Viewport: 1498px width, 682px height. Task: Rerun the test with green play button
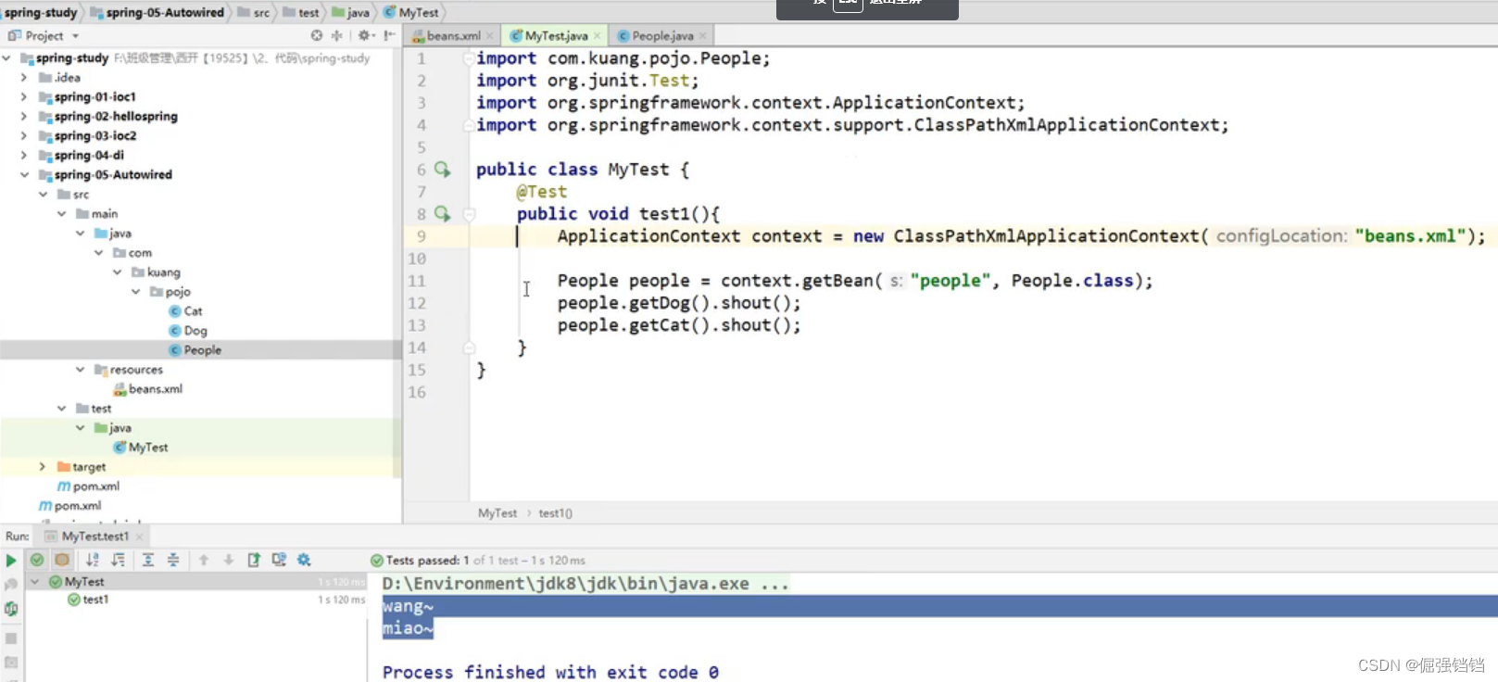[11, 560]
